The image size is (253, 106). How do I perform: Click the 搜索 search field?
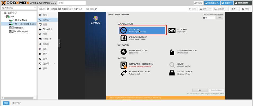point(72,3)
